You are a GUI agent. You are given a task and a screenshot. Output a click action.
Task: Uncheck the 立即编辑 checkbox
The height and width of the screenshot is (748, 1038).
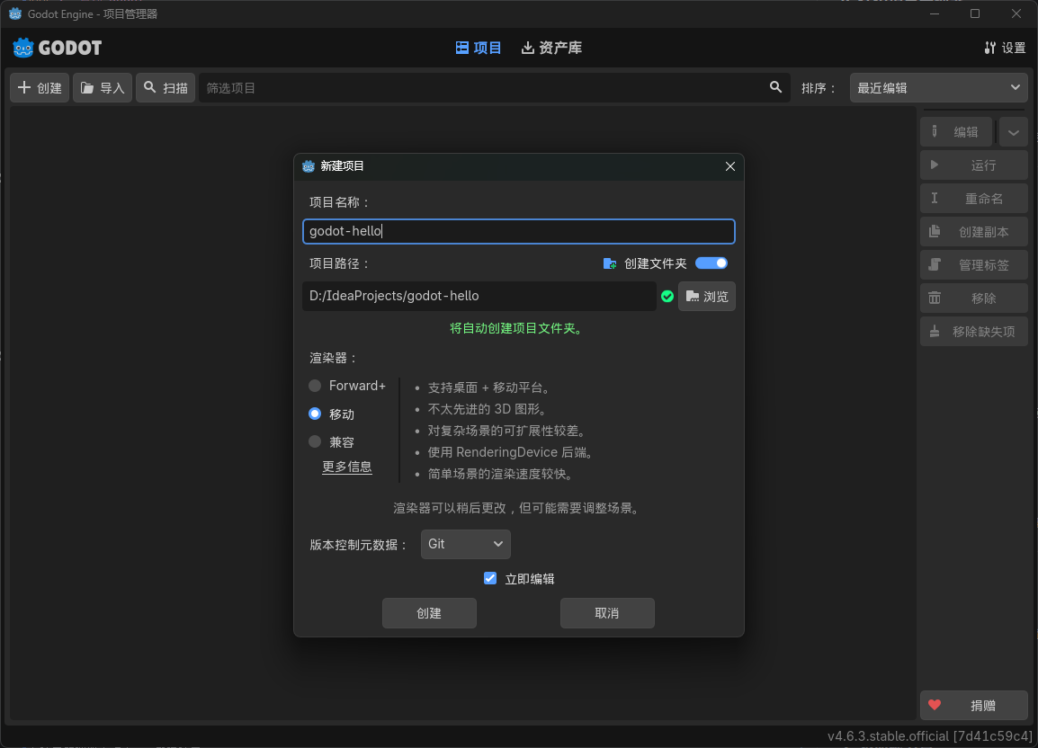click(x=490, y=579)
